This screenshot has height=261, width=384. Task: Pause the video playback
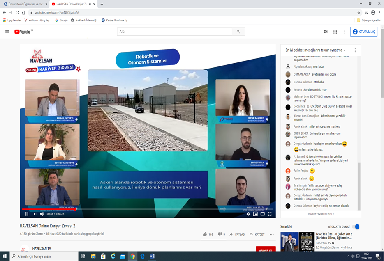click(27, 214)
